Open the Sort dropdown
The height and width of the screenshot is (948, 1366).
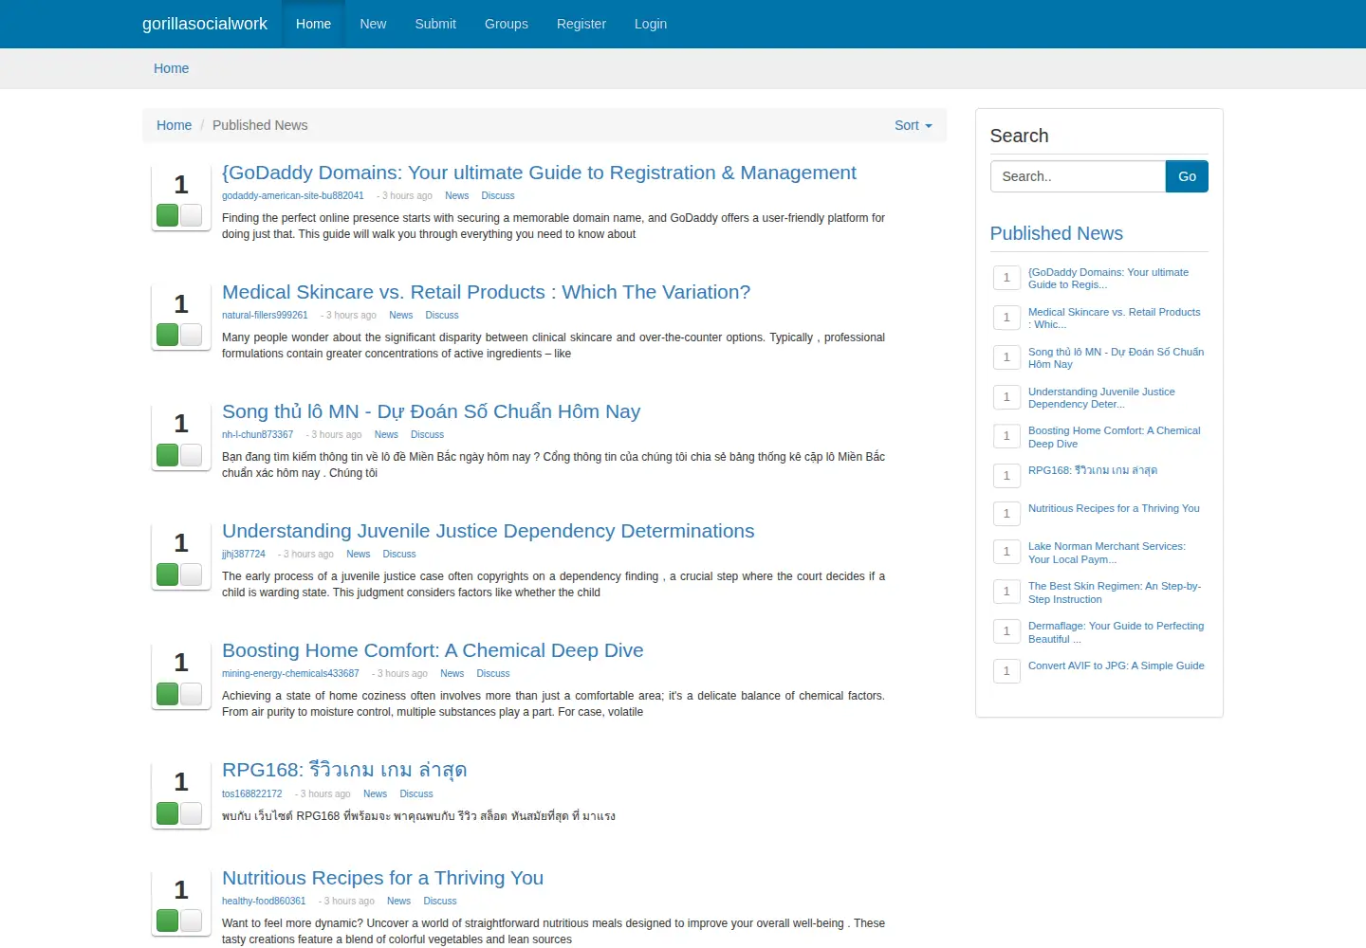(x=913, y=125)
